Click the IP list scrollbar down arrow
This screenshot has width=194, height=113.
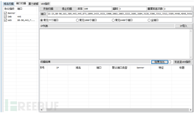tap(191, 57)
